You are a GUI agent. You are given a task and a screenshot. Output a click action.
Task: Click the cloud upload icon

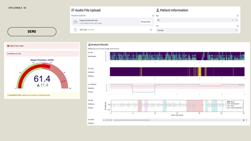[75, 22]
